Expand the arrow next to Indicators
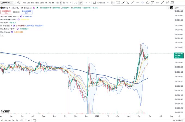This screenshot has width=185, height=122. coord(108,3)
